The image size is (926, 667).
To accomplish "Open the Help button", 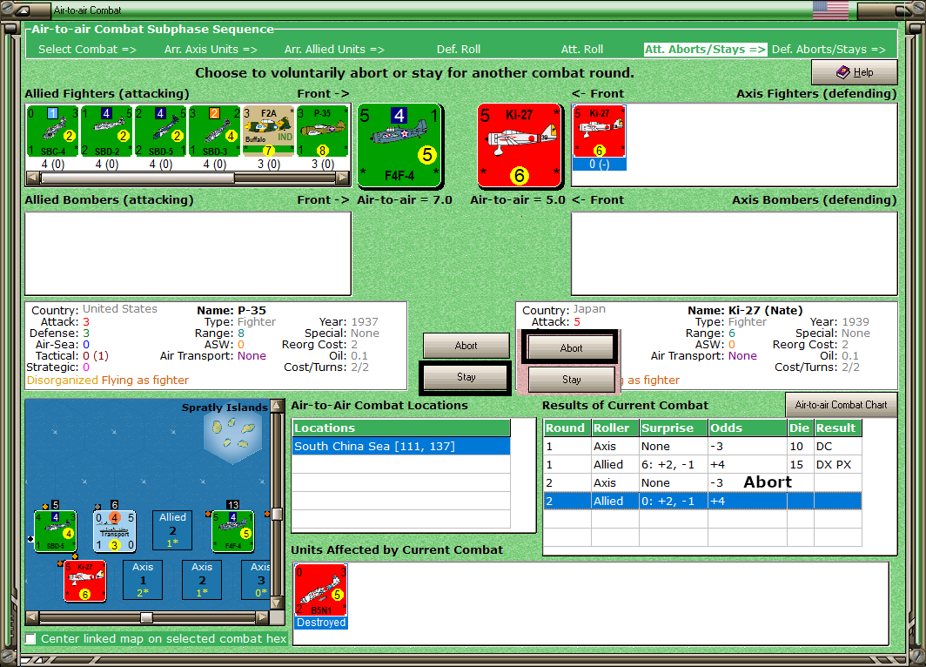I will 855,72.
